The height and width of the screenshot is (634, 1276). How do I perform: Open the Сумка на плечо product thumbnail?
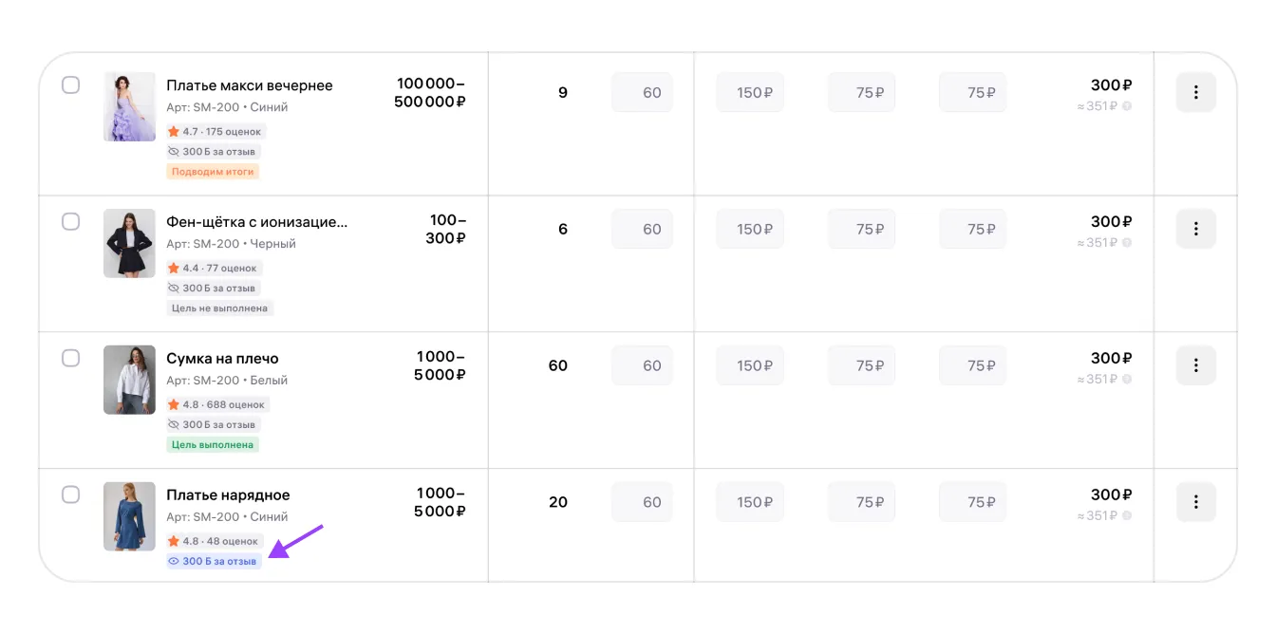pyautogui.click(x=129, y=380)
